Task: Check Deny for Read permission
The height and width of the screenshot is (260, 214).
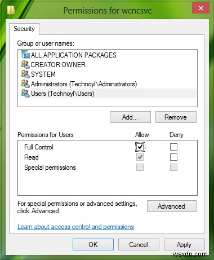Action: tap(173, 157)
